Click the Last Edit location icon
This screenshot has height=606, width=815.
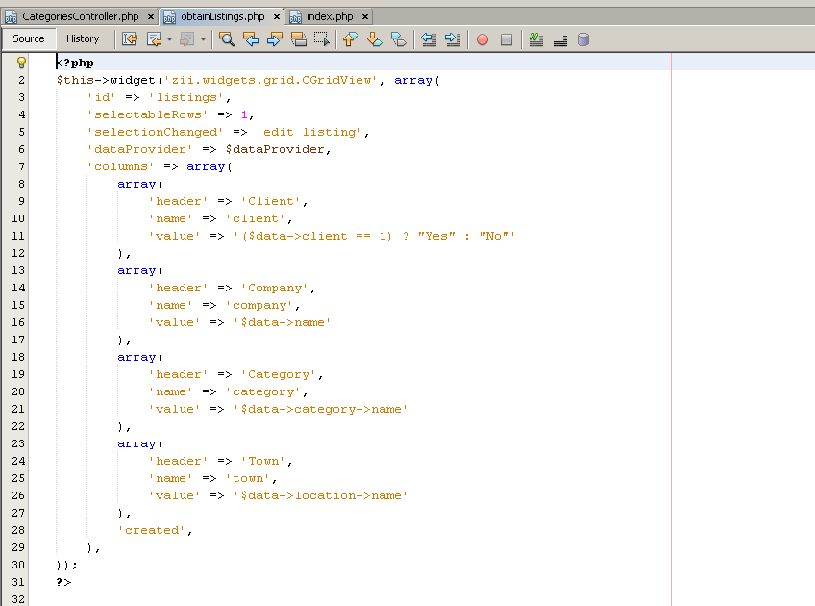[130, 39]
